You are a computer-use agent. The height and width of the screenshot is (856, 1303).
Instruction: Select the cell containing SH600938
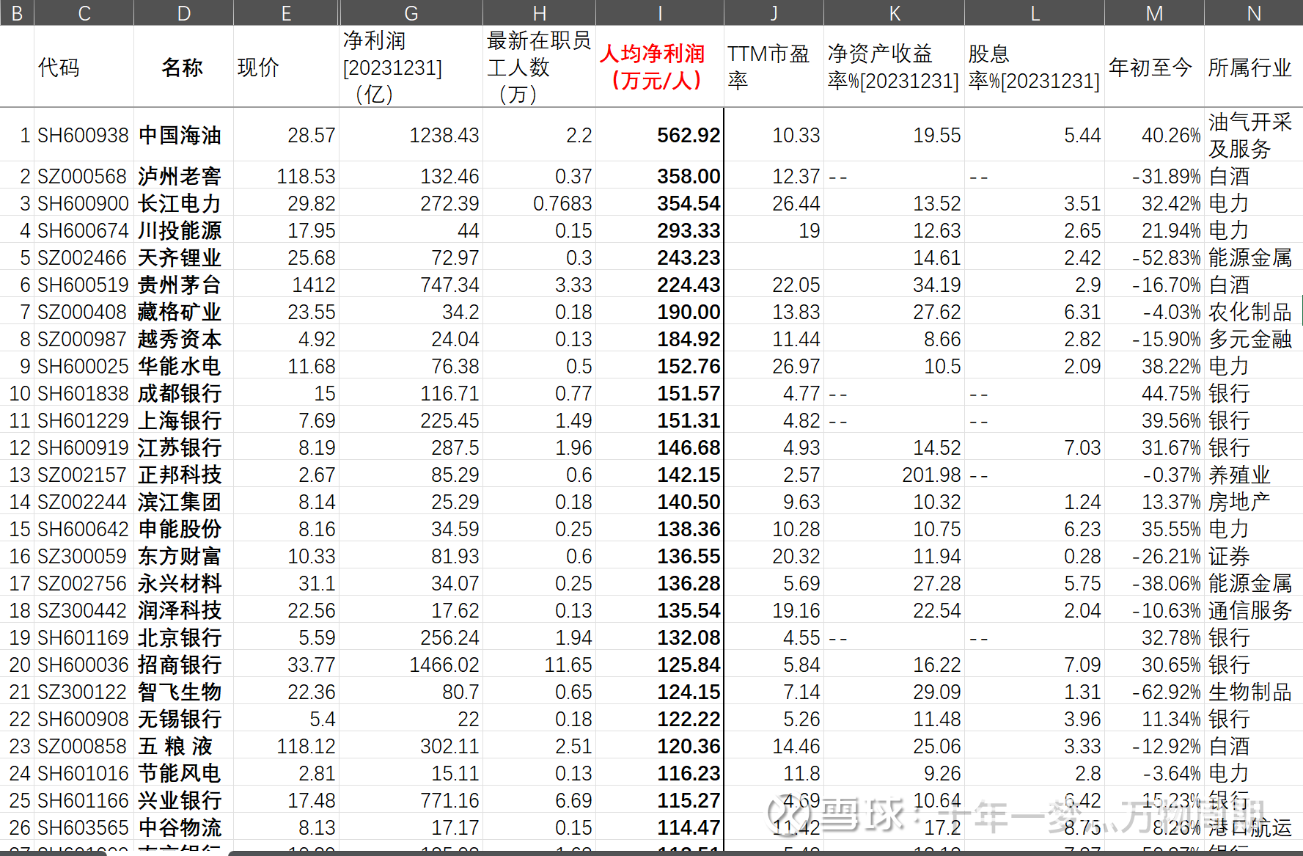[83, 135]
